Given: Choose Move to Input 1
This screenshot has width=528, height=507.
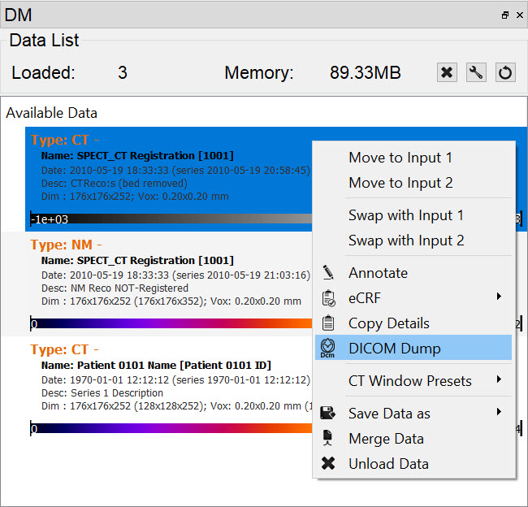Looking at the screenshot, I should coord(400,158).
